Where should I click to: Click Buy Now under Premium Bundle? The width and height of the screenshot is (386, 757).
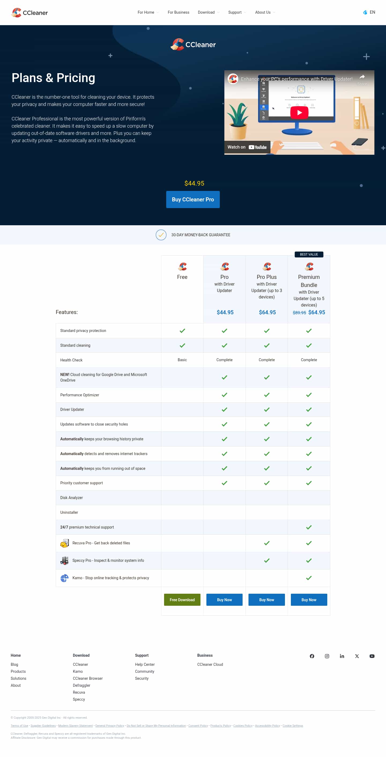point(309,600)
